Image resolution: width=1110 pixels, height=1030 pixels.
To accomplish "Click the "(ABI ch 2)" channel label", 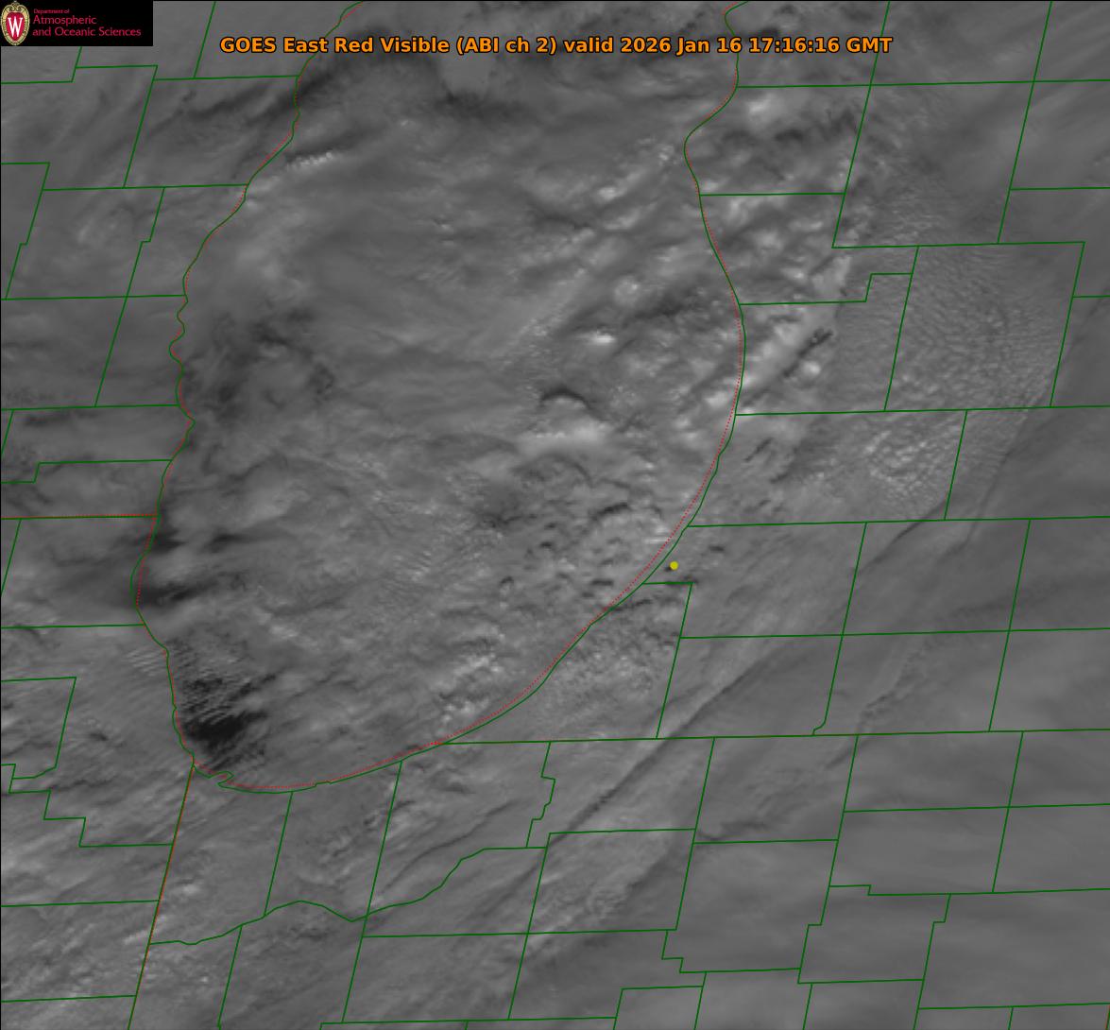I will (507, 45).
